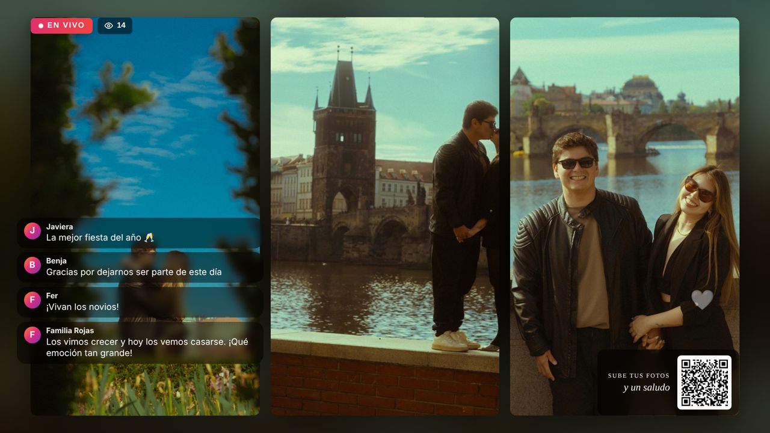Click the name Javiera in chat
This screenshot has height=433, width=770.
click(x=60, y=227)
